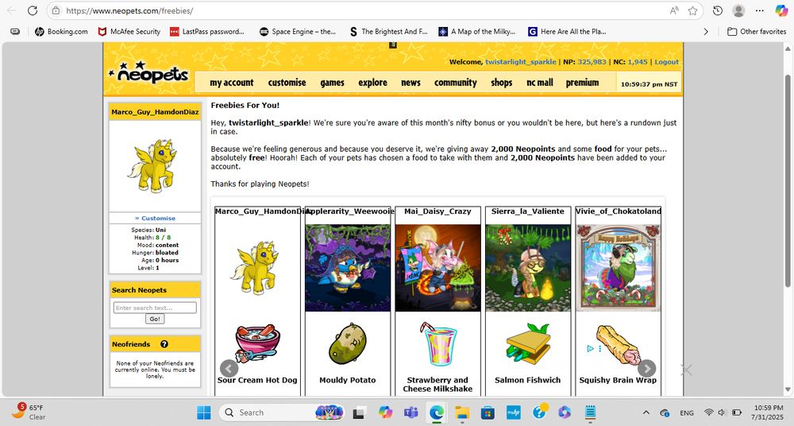
Task: Open Here Are All the Pla... bookmark
Action: coord(567,32)
